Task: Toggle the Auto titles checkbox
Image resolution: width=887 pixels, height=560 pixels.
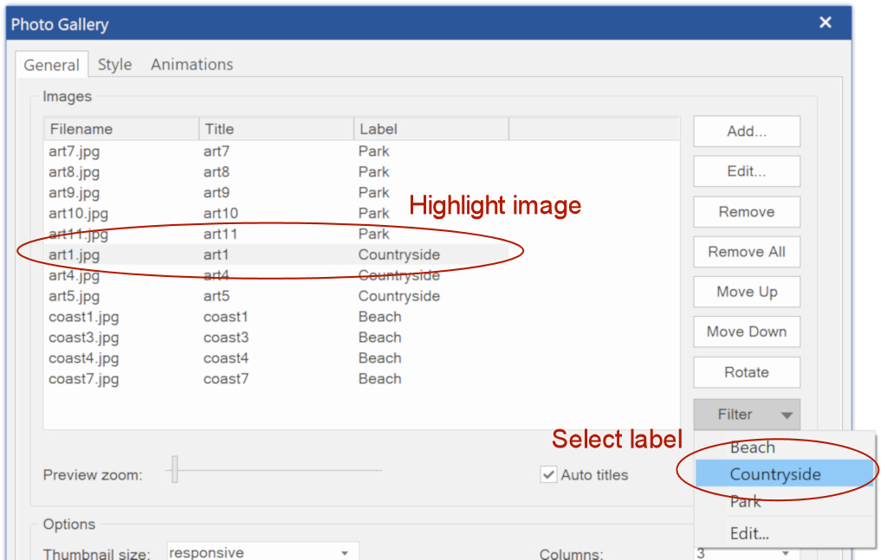Action: (548, 474)
